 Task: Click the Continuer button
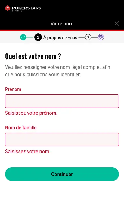62,174
